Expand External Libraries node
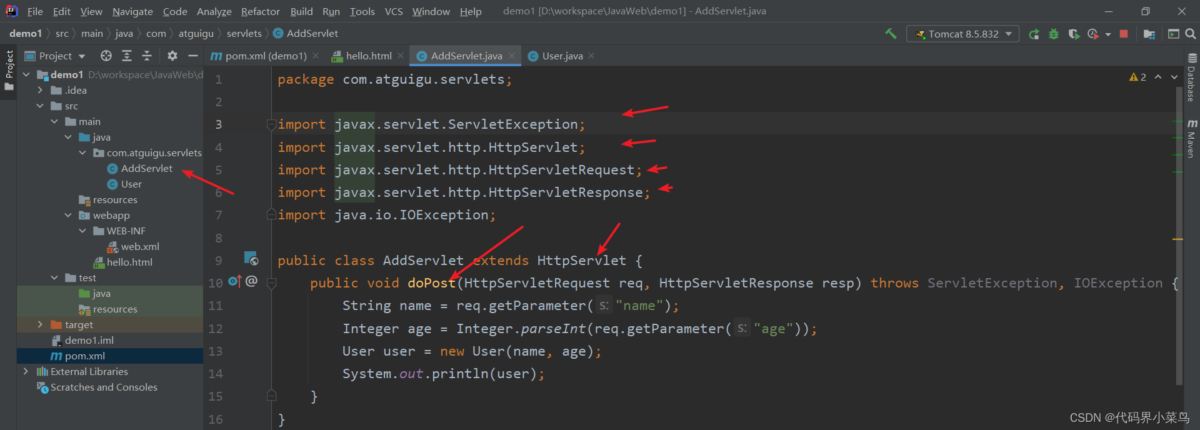The image size is (1200, 430). (x=26, y=371)
